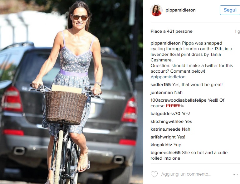Open the three-dots more options menu

pyautogui.click(x=237, y=174)
